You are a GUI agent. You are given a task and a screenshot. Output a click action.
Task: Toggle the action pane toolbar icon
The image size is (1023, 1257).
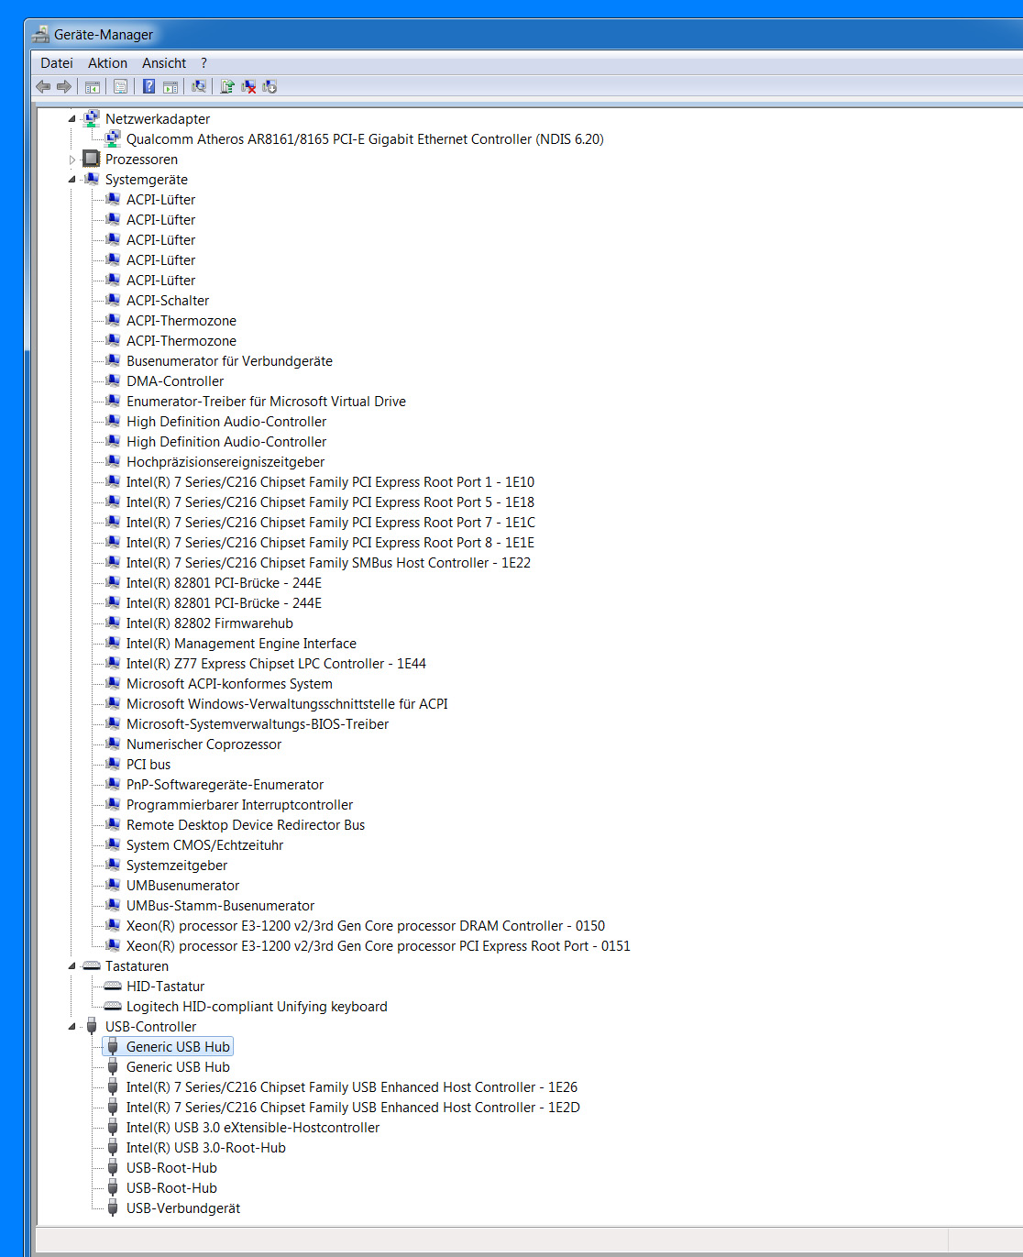coord(170,86)
